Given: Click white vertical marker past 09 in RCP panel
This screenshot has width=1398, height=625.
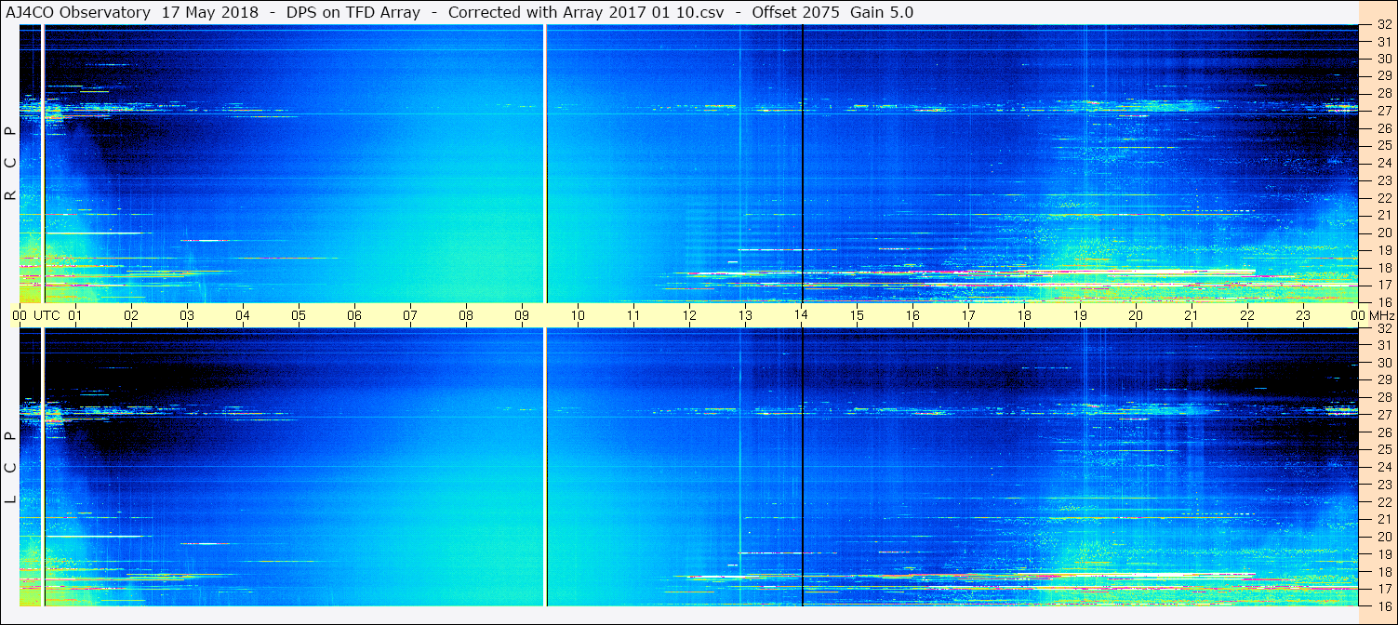Looking at the screenshot, I should pyautogui.click(x=545, y=164).
